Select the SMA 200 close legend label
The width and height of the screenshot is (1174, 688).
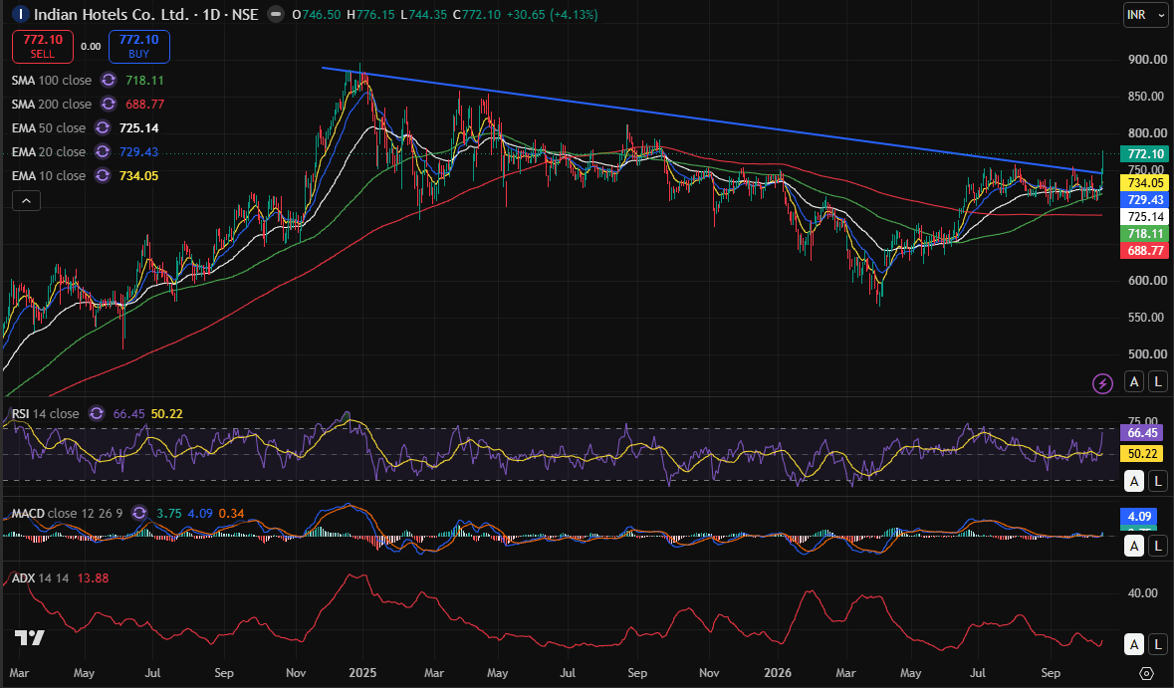52,105
